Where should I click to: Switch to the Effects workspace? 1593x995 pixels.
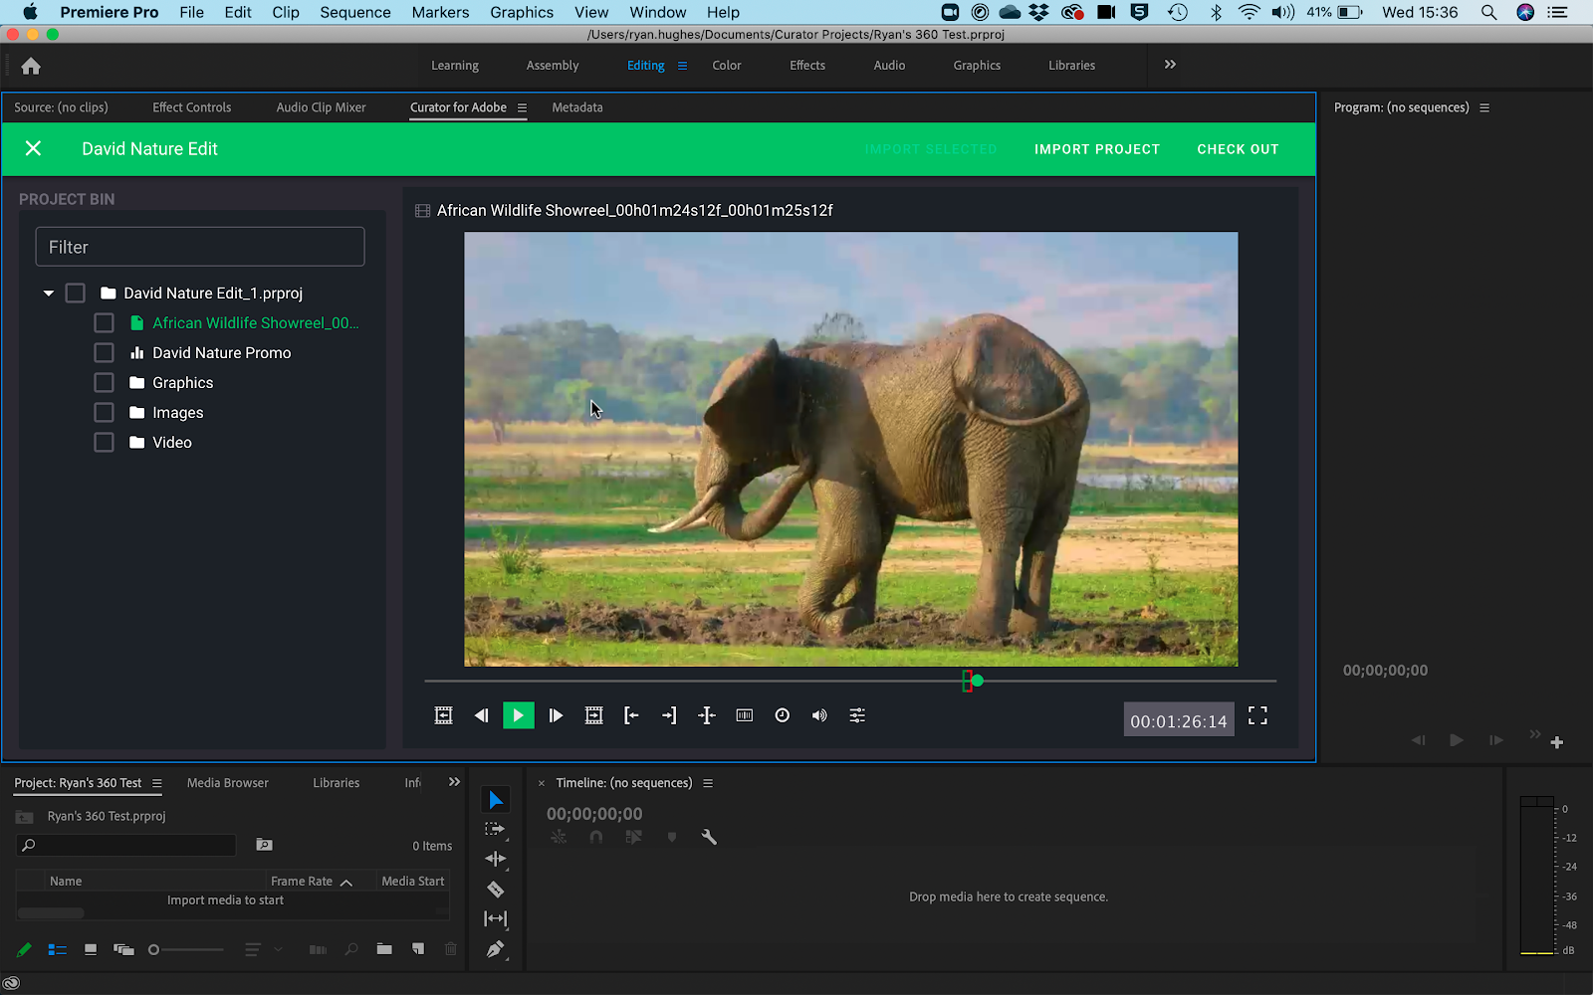click(807, 66)
